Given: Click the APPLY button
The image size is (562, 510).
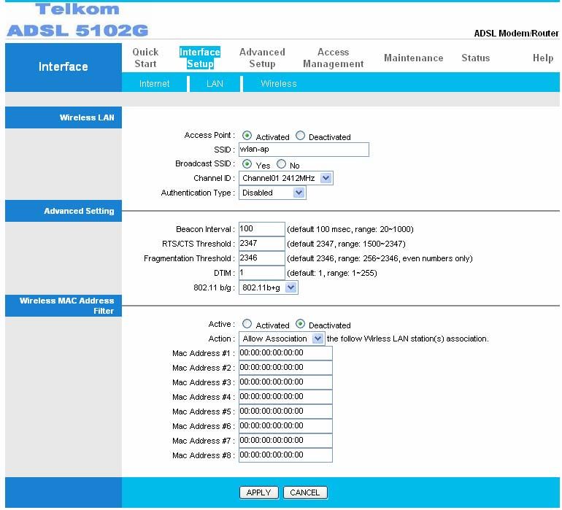Looking at the screenshot, I should [259, 492].
